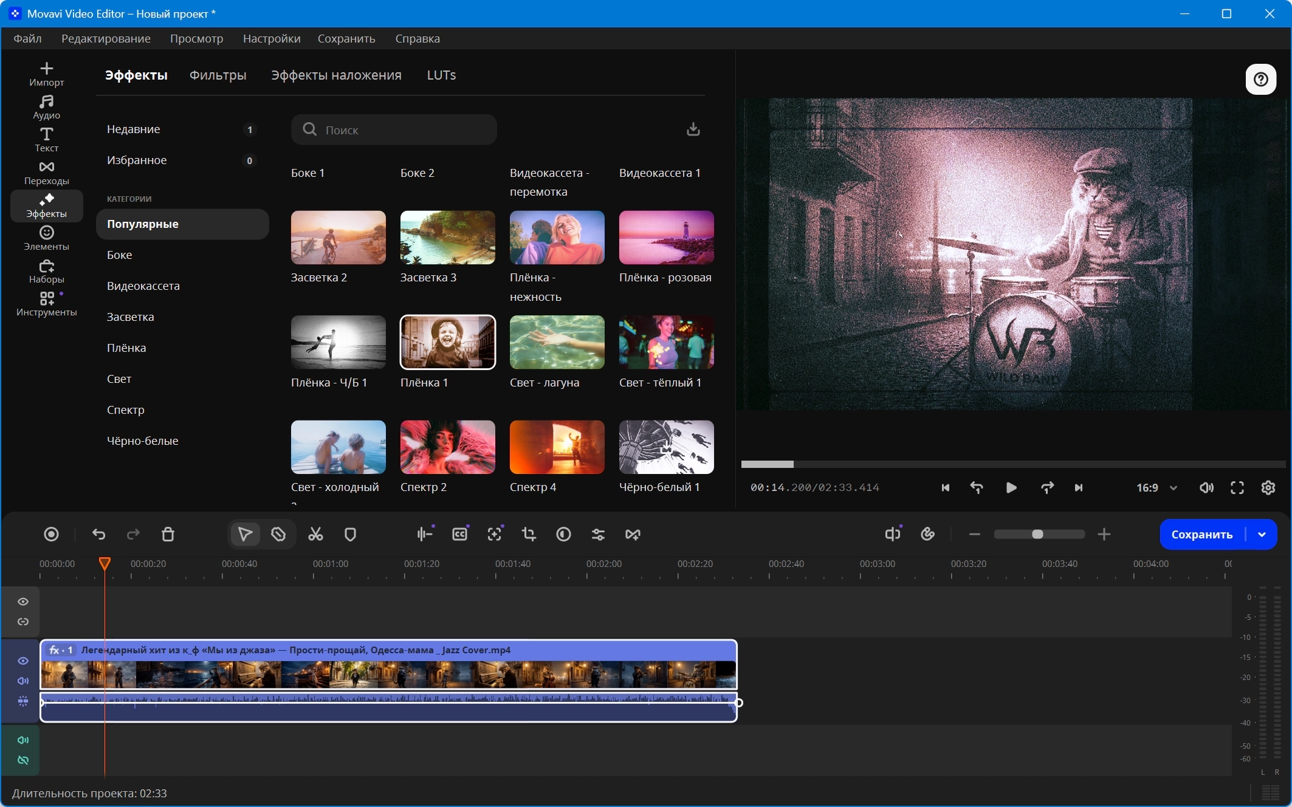Mute the main video track audio

(x=23, y=681)
